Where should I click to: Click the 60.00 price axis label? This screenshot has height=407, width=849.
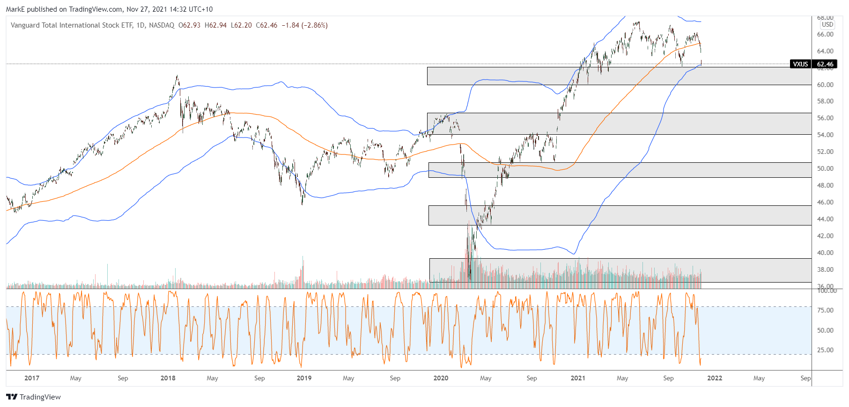(825, 85)
